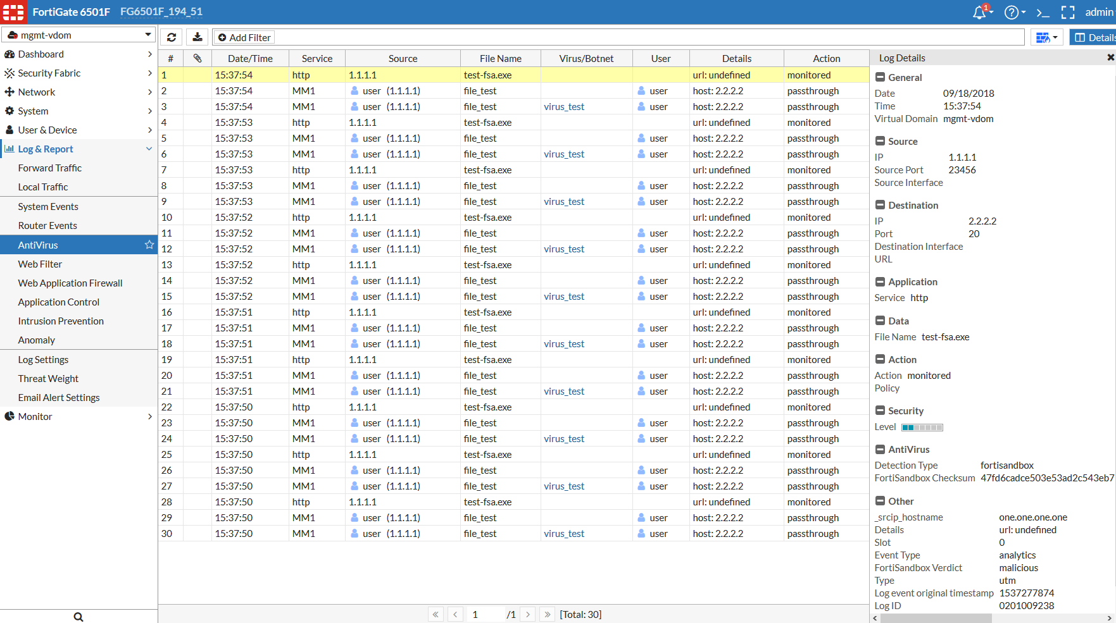Image resolution: width=1116 pixels, height=623 pixels.
Task: Go to last page of logs
Action: pyautogui.click(x=548, y=614)
